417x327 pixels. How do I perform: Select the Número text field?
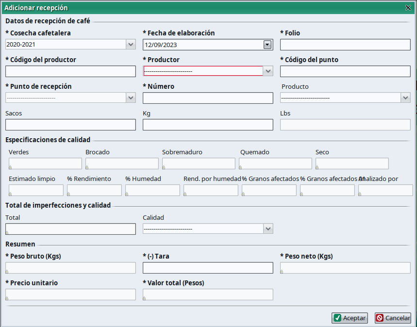208,98
